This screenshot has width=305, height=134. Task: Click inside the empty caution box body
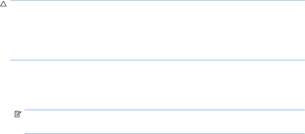(157, 30)
